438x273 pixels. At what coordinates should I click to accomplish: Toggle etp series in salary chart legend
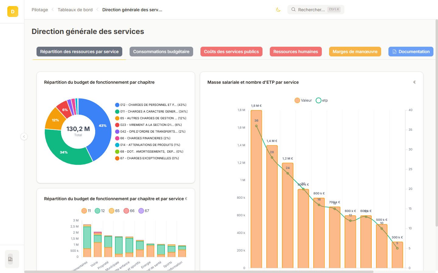[322, 100]
